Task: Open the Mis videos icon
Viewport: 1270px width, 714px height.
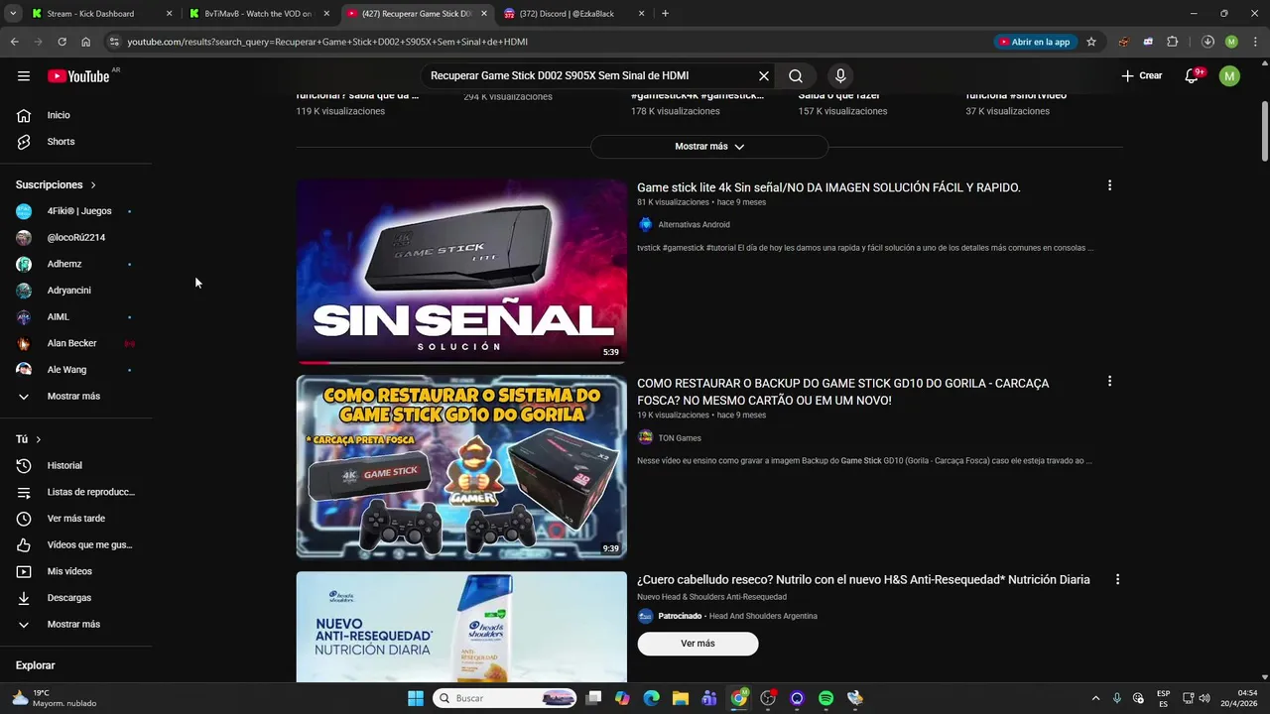Action: pyautogui.click(x=24, y=571)
